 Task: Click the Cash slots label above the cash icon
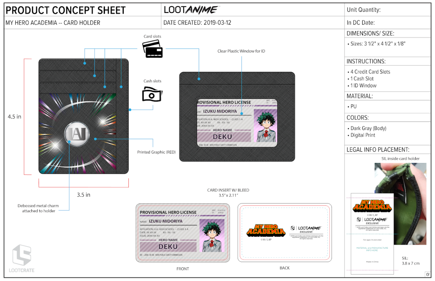click(x=152, y=81)
